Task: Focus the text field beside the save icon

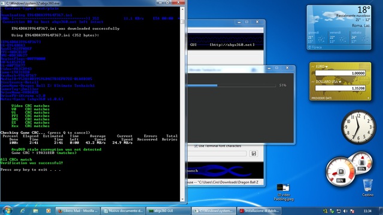Action: point(217,153)
